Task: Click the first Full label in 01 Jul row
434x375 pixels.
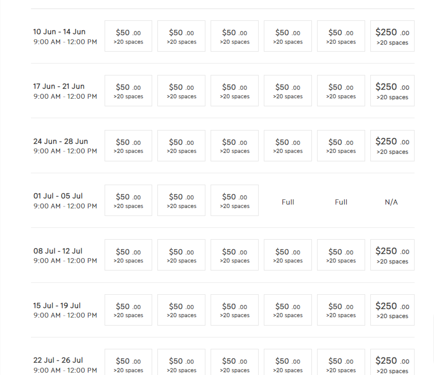Action: pyautogui.click(x=288, y=202)
